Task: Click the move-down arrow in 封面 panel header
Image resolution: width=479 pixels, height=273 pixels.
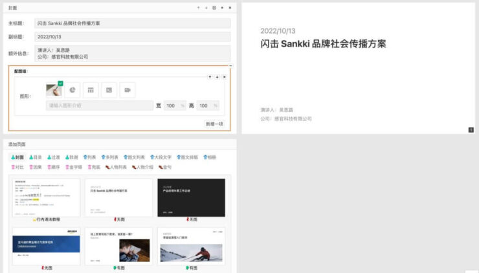Action: tap(206, 8)
